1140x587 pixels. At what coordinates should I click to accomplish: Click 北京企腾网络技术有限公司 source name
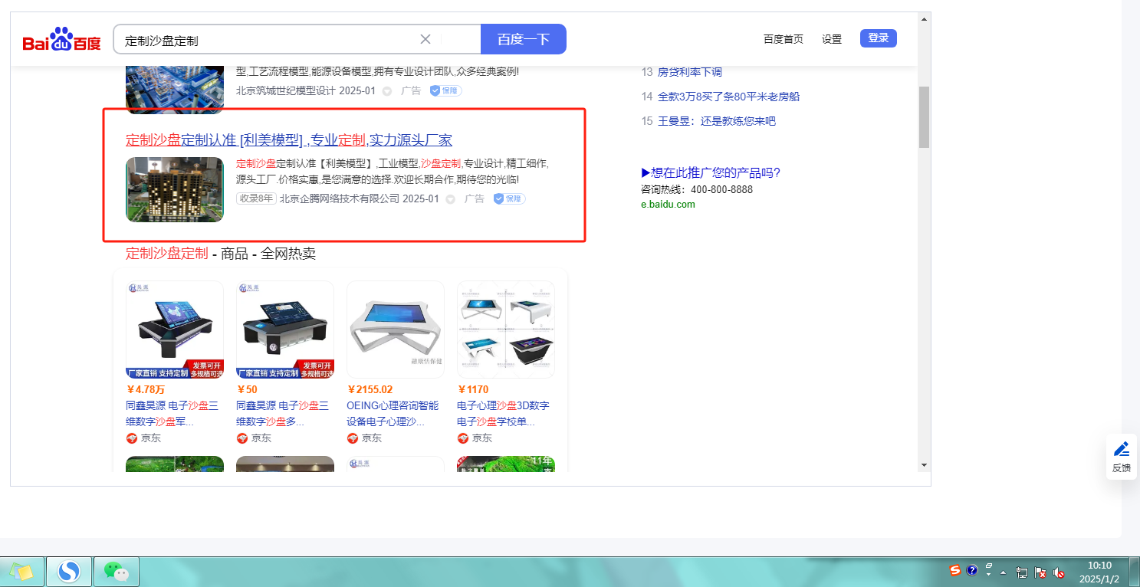pyautogui.click(x=340, y=198)
